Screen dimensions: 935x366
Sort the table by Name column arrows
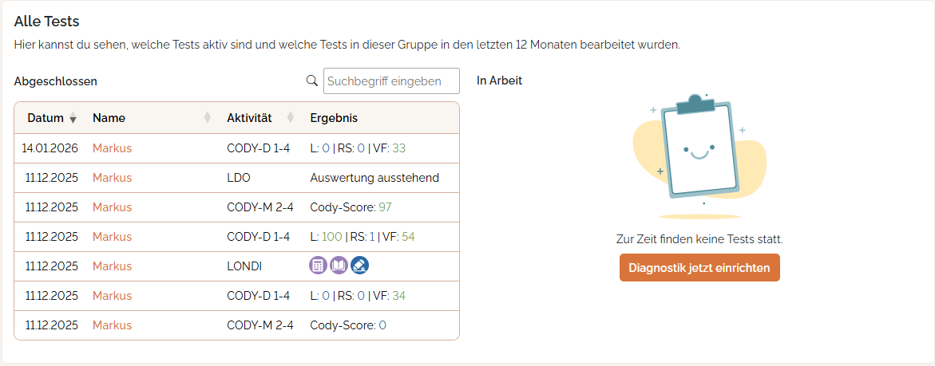[x=208, y=118]
